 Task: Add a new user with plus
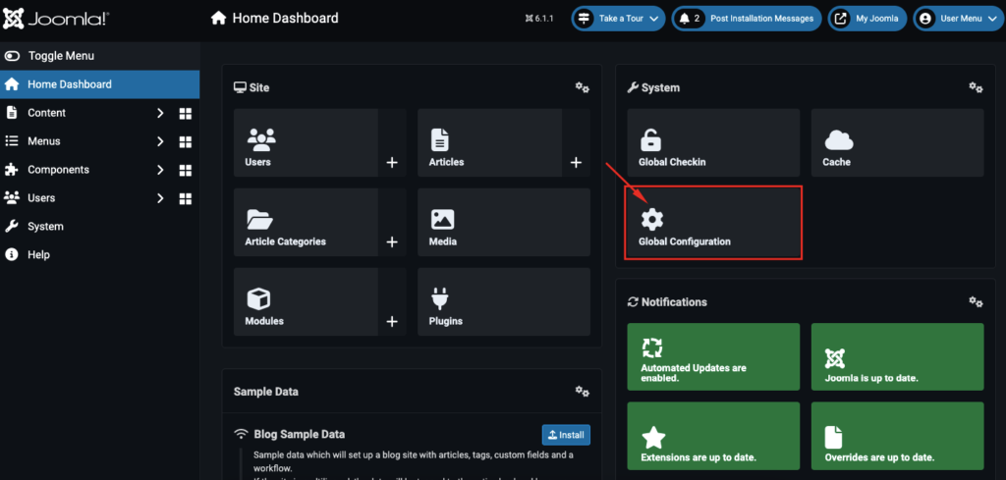click(392, 163)
